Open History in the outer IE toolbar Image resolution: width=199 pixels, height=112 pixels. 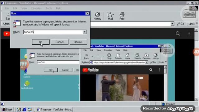[97, 16]
